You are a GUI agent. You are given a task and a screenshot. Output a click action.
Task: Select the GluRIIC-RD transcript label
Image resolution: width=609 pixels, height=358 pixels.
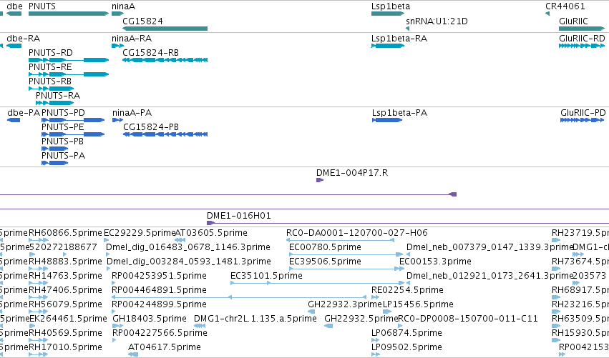click(x=582, y=39)
